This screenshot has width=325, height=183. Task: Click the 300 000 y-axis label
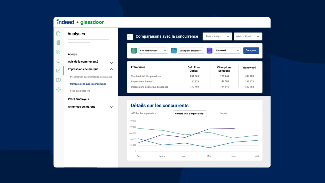(x=133, y=133)
